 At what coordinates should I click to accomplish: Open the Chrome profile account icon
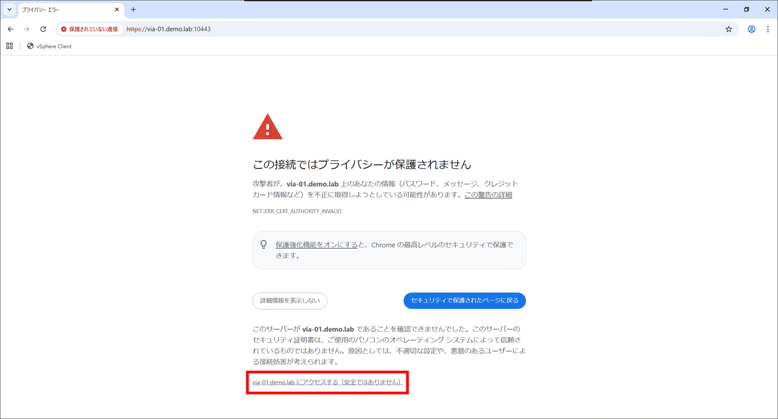[x=751, y=29]
